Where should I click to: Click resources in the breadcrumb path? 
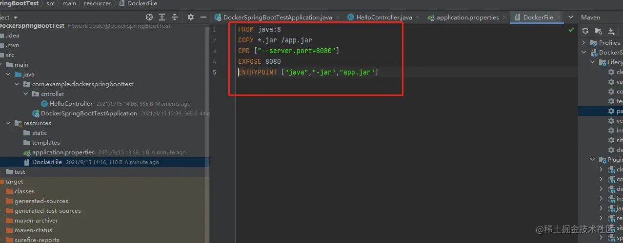98,3
